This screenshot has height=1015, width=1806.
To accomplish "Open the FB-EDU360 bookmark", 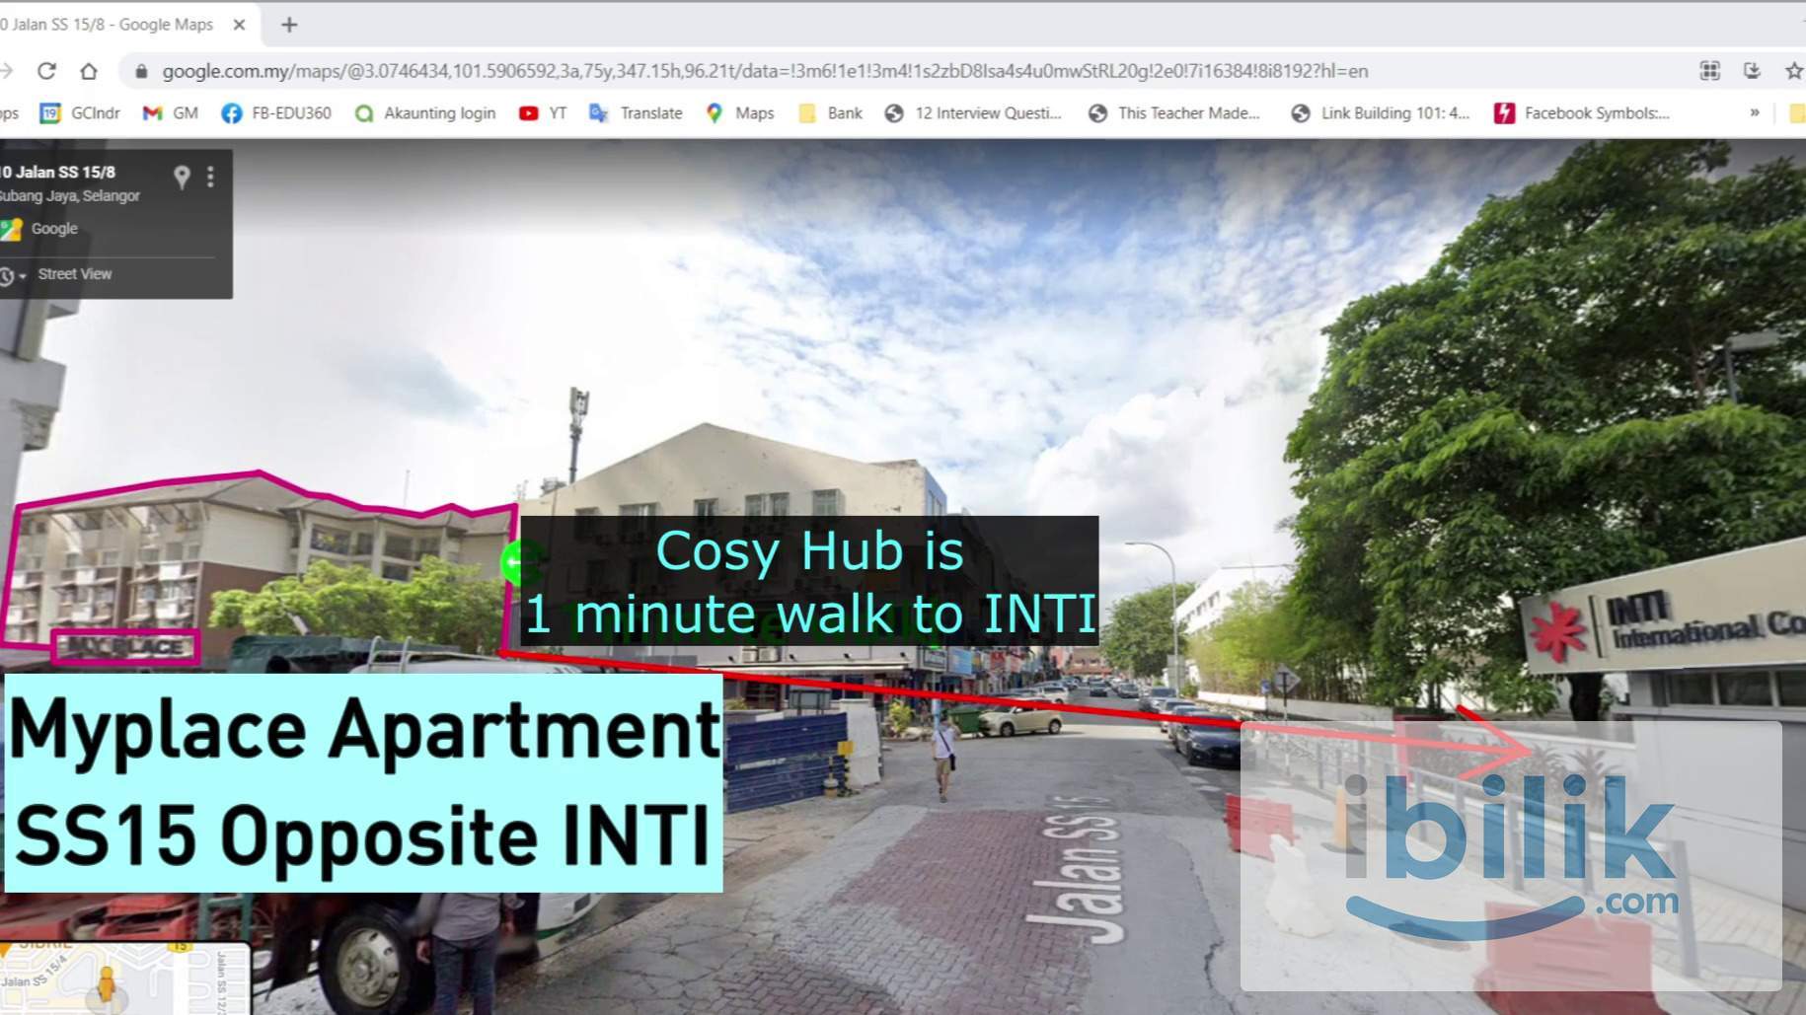I will pyautogui.click(x=276, y=113).
